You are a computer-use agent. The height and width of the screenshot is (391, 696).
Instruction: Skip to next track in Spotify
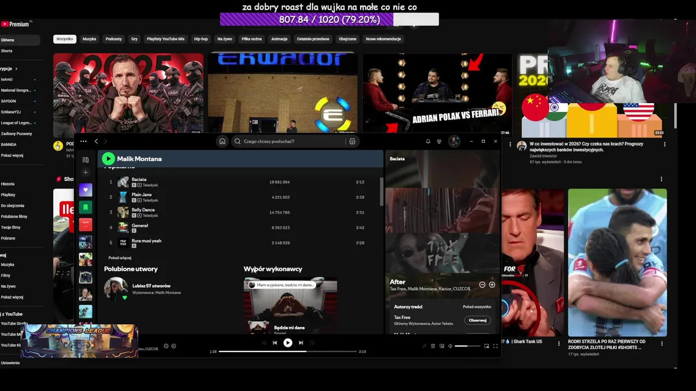(301, 343)
